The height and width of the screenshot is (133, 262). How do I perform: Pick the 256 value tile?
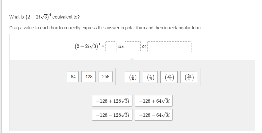click(106, 77)
